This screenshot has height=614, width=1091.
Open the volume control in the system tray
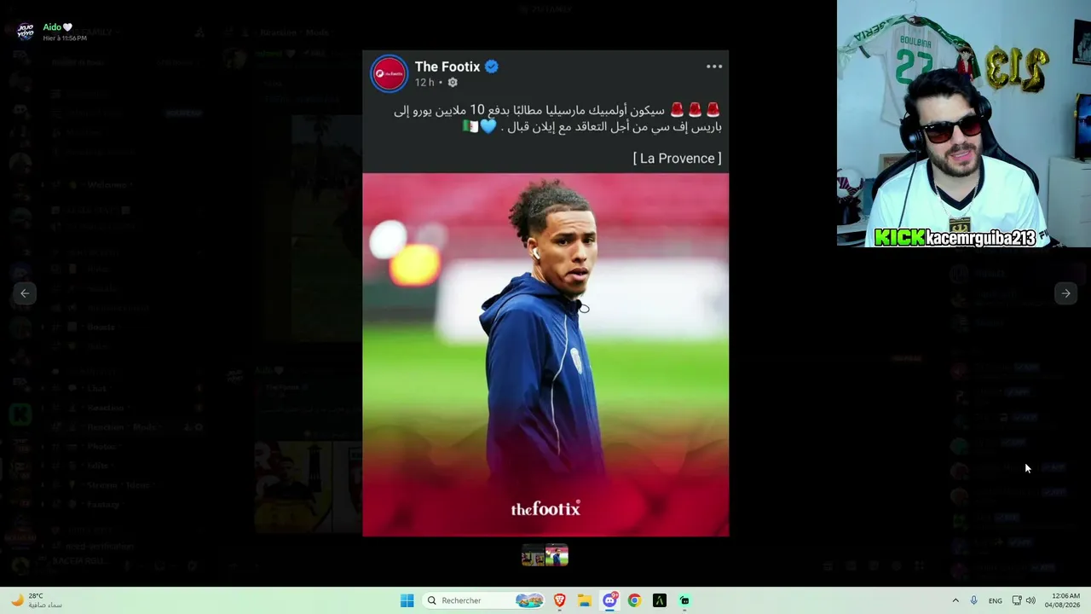[1030, 600]
